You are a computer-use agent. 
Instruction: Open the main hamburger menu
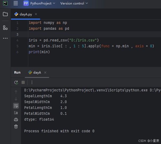[16, 3]
